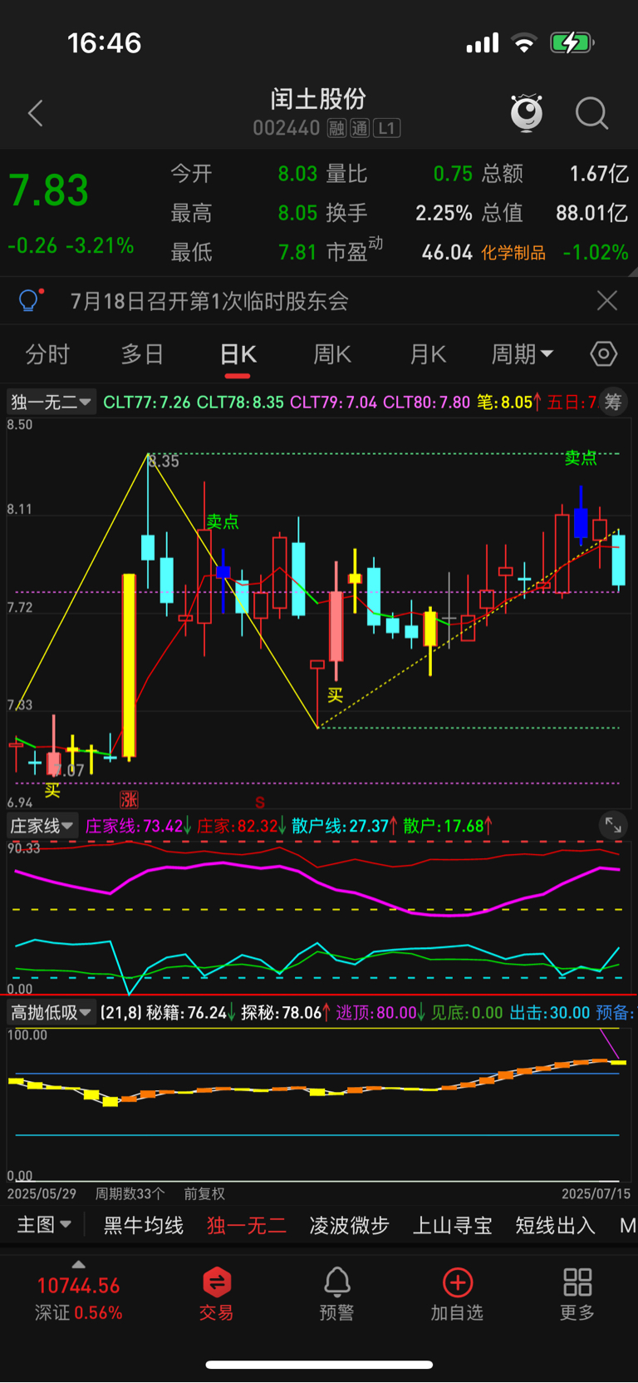Tap the 通 connect badge
Viewport: 638px width, 1383px height.
point(360,128)
